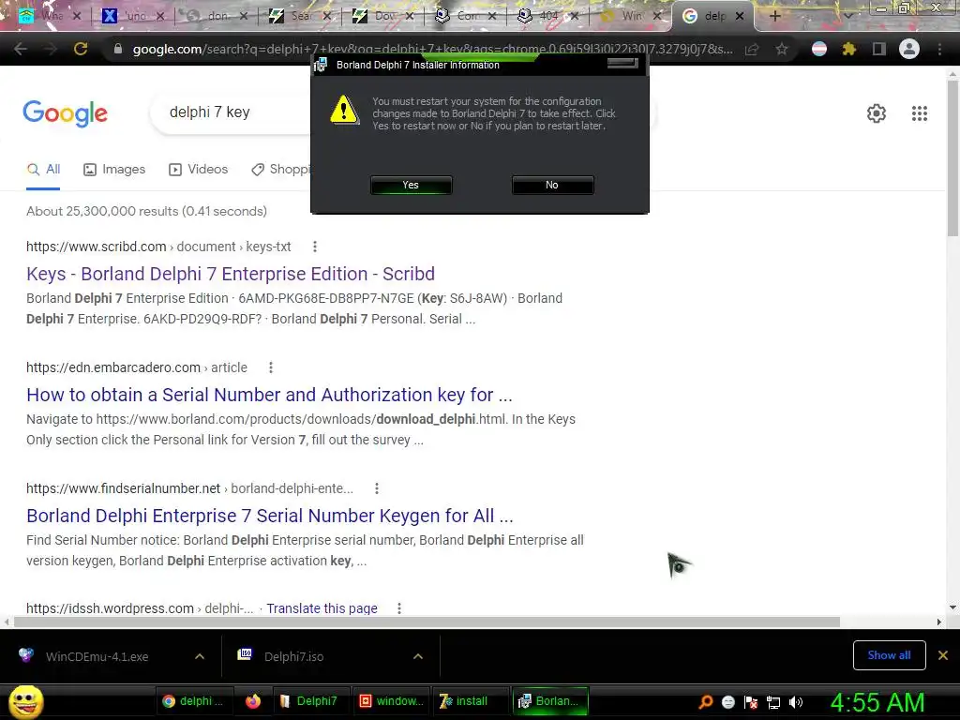Image resolution: width=960 pixels, height=720 pixels.
Task: Click the yellow warning icon in the installer dialog
Action: (344, 110)
